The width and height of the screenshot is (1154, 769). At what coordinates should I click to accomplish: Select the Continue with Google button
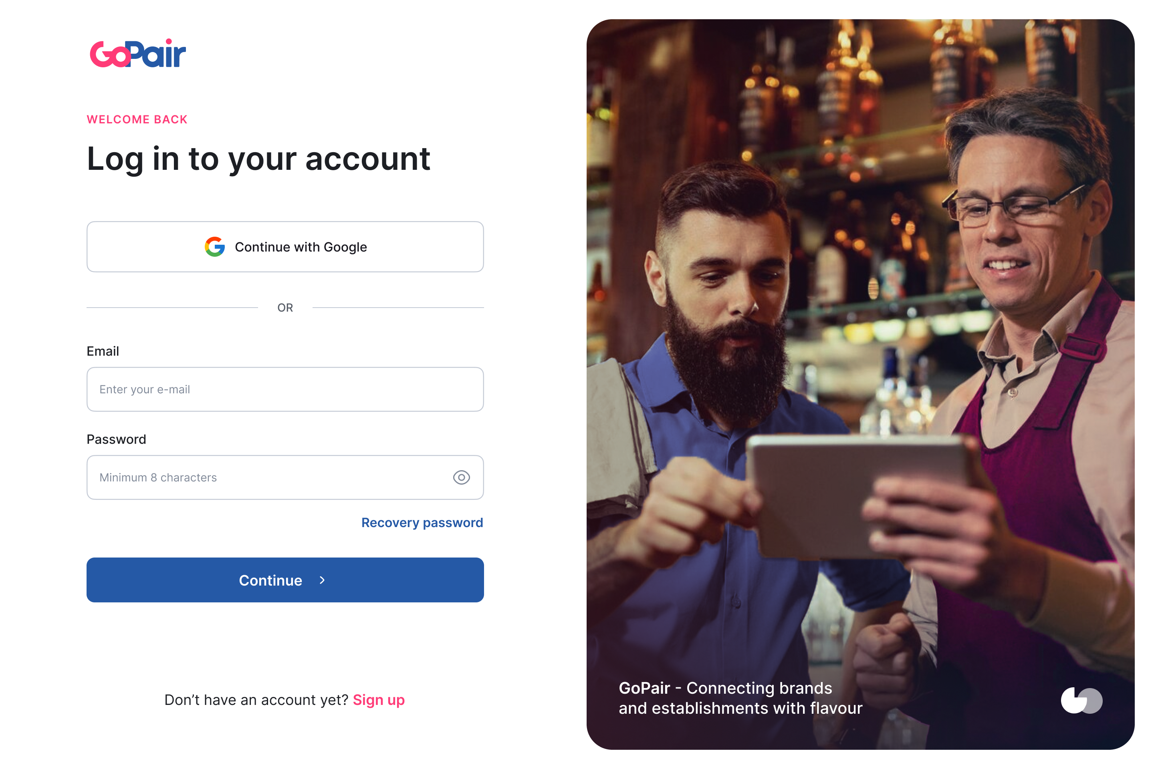click(285, 247)
